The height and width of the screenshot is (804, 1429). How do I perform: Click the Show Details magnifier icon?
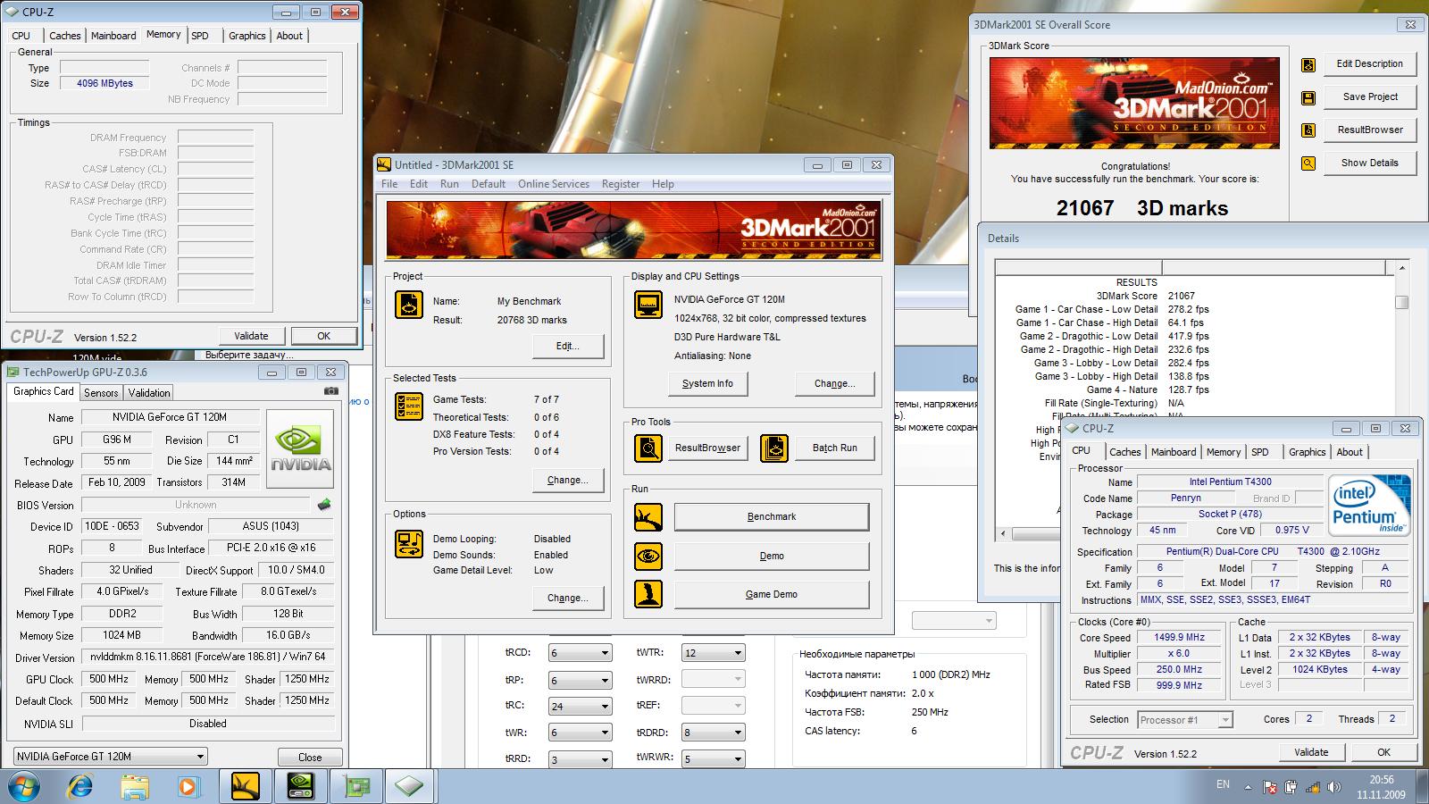tap(1308, 163)
